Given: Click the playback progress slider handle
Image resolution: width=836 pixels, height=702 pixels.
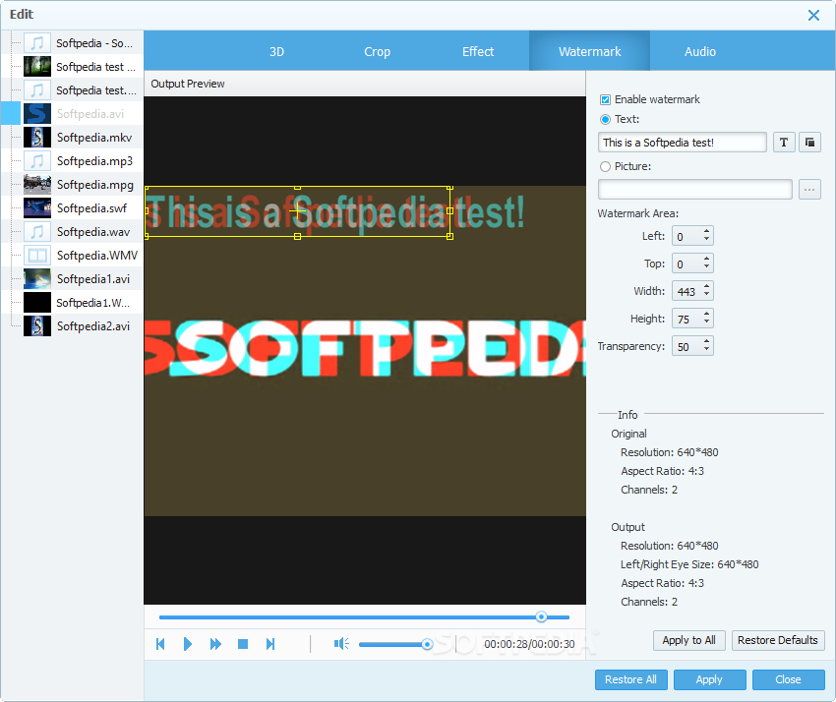Looking at the screenshot, I should click(x=541, y=616).
